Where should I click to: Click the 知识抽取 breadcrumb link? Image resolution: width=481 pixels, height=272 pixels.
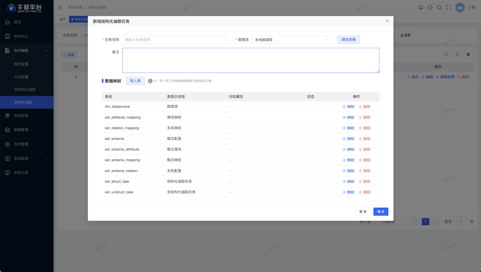(x=75, y=8)
